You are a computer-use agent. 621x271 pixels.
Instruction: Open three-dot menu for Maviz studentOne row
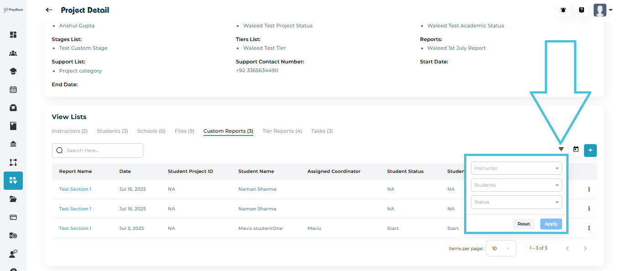pyautogui.click(x=589, y=228)
